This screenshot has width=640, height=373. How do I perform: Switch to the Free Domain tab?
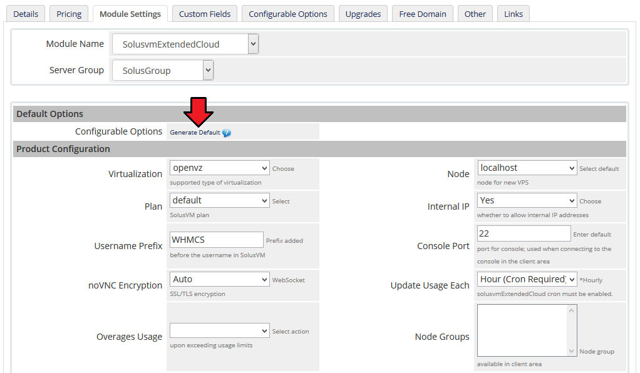point(423,14)
